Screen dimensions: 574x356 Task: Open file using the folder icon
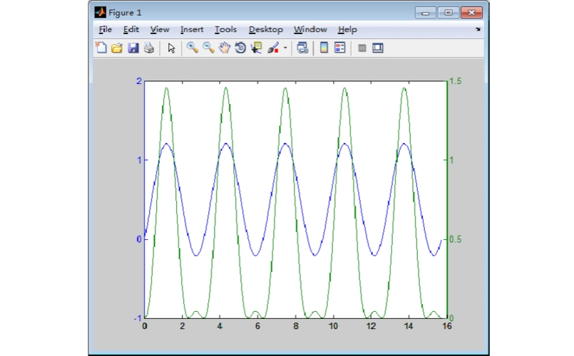(117, 48)
